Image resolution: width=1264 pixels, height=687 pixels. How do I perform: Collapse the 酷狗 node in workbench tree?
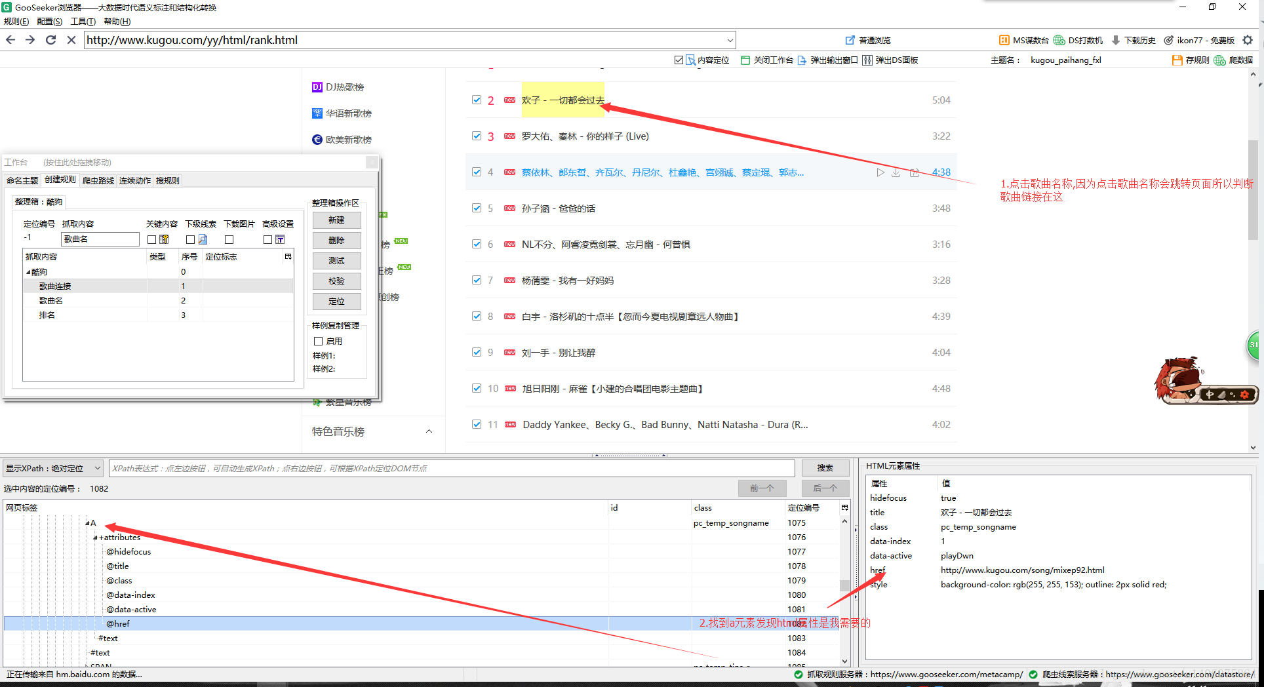pos(28,272)
